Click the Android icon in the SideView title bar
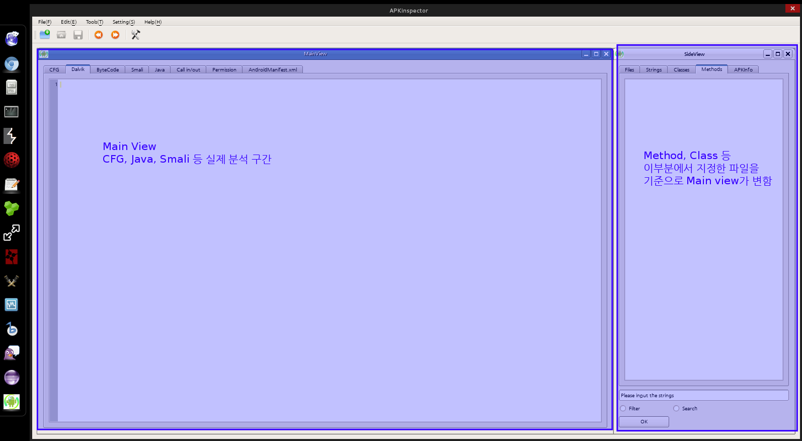The height and width of the screenshot is (441, 802). [620, 54]
